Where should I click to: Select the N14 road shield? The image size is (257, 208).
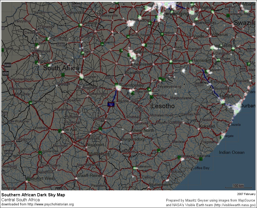point(7,65)
